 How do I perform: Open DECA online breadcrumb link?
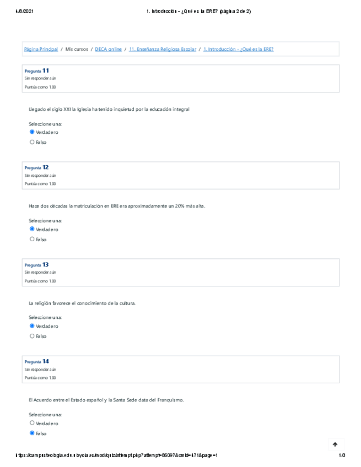point(108,49)
